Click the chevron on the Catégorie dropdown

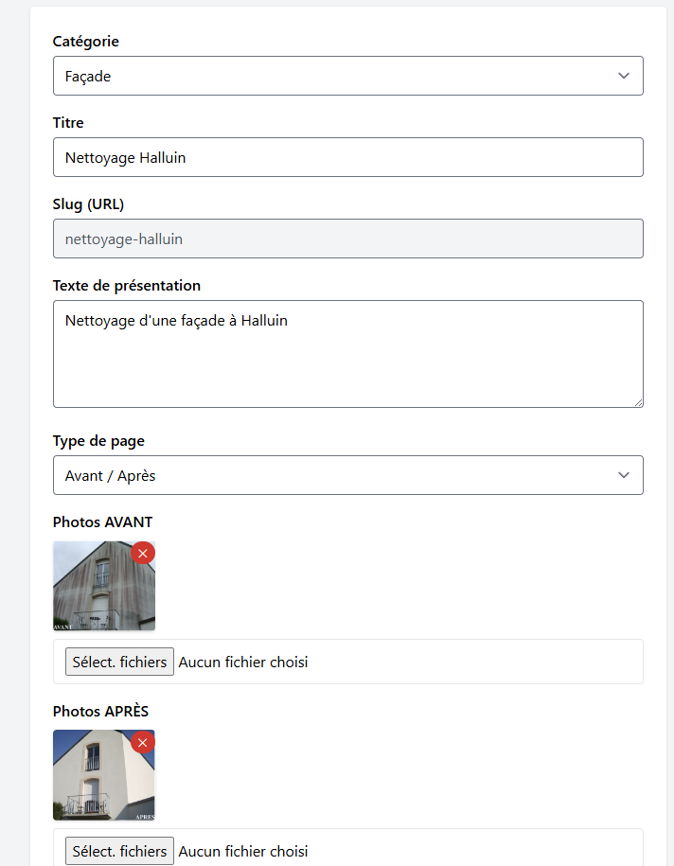click(624, 76)
